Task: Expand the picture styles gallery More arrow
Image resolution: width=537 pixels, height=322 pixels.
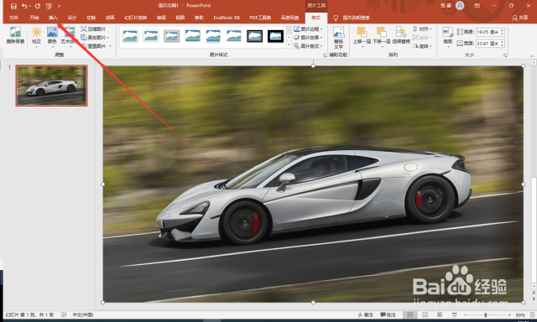Action: pyautogui.click(x=289, y=45)
